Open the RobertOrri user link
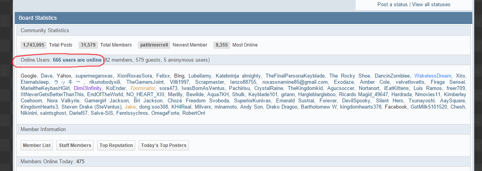The image size is (482, 171). coord(194,113)
